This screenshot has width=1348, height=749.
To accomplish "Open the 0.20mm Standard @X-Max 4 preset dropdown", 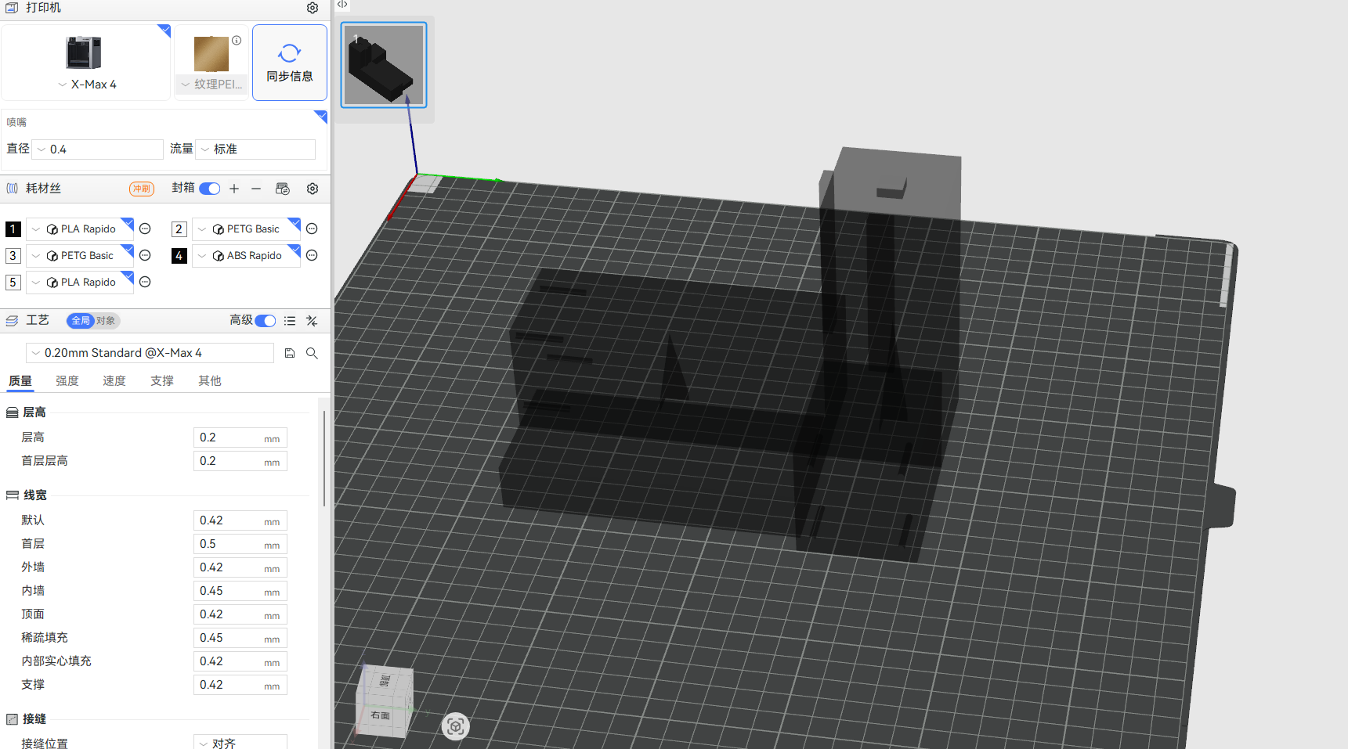I will click(x=150, y=353).
